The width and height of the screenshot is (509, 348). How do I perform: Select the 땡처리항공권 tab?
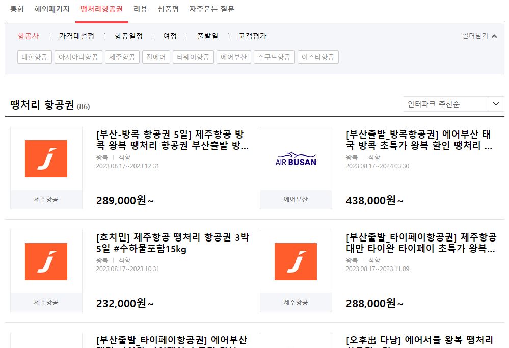click(101, 9)
